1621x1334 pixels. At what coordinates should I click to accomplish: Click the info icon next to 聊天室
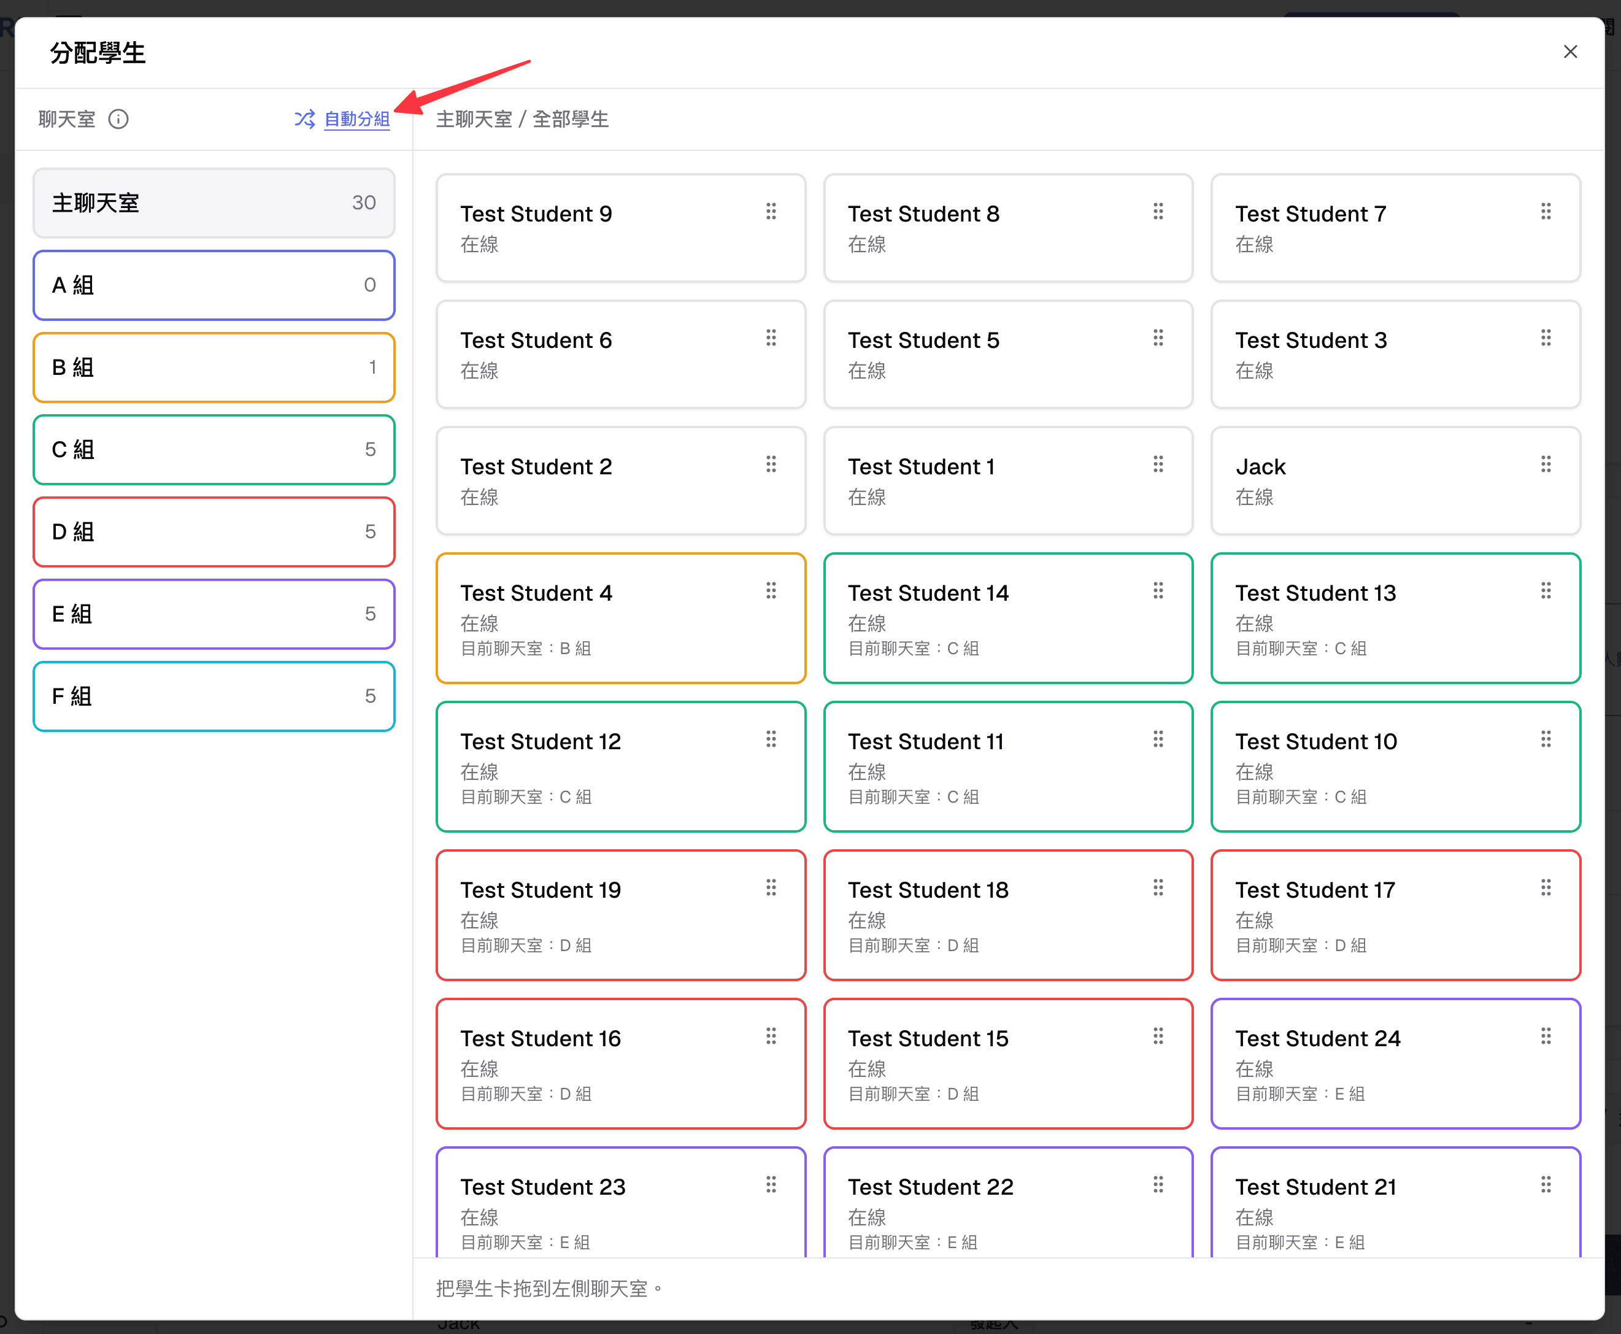tap(118, 119)
